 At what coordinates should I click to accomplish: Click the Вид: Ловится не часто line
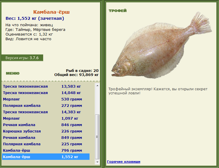[x=28, y=39]
